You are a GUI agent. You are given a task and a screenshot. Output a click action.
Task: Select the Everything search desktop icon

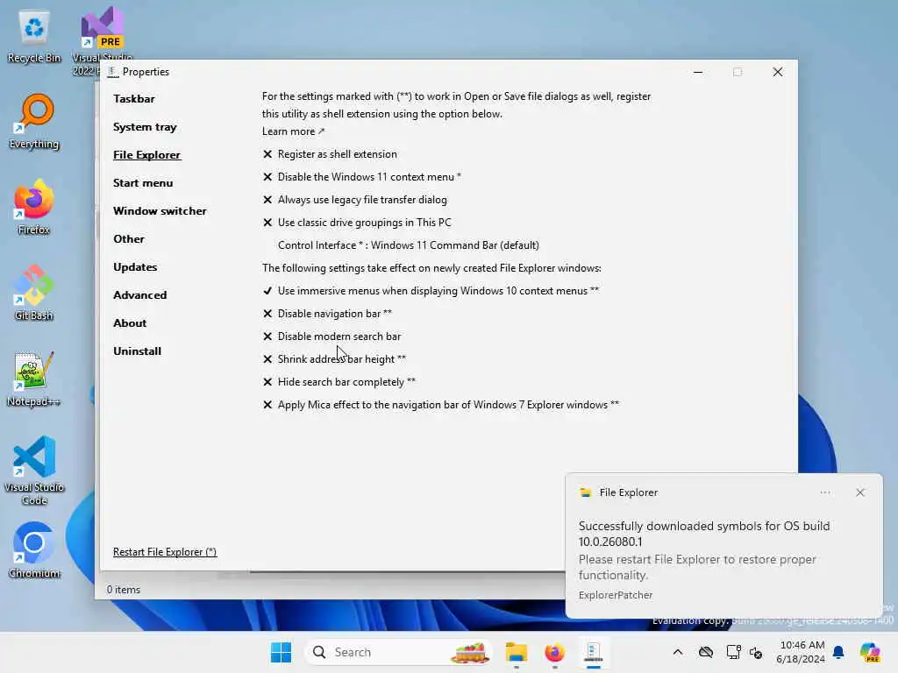point(34,122)
